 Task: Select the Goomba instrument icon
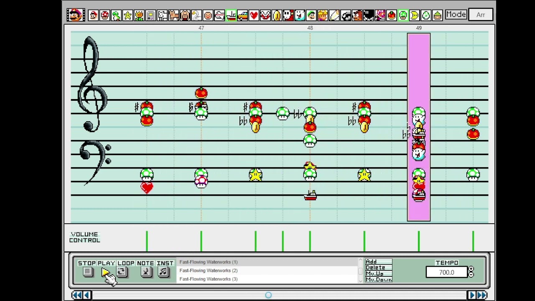tap(357, 15)
